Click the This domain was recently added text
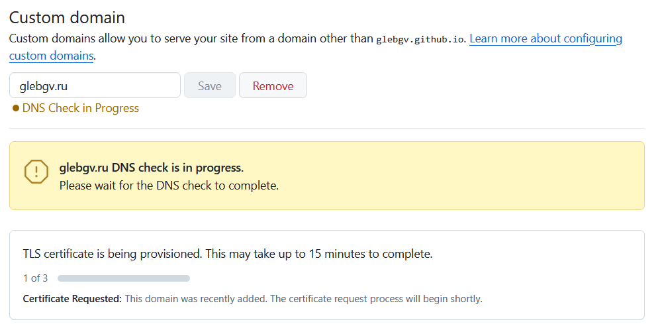Image resolution: width=660 pixels, height=334 pixels. pyautogui.click(x=195, y=299)
